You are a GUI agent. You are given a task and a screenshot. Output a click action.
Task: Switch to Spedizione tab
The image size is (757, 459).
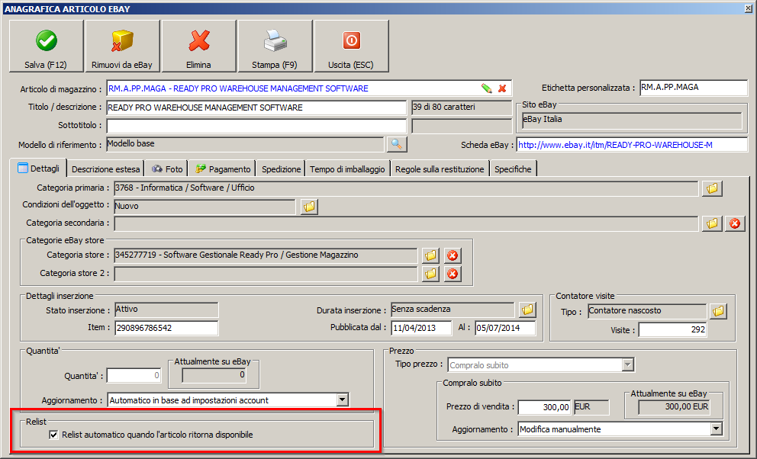coord(281,169)
